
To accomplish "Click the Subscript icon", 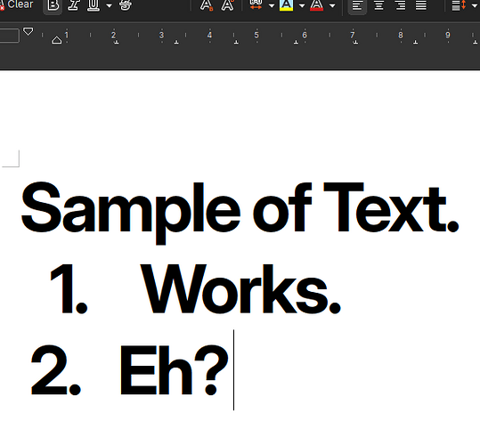I will click(x=207, y=5).
